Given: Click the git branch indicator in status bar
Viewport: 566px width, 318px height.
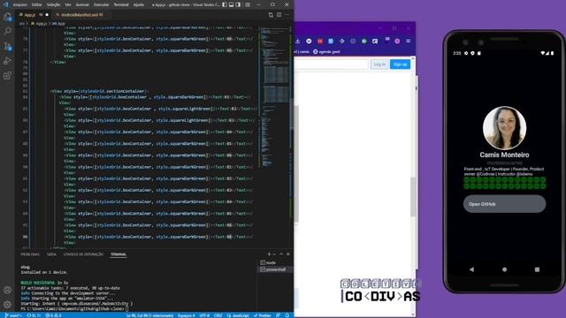Looking at the screenshot, I should pyautogui.click(x=13, y=315).
